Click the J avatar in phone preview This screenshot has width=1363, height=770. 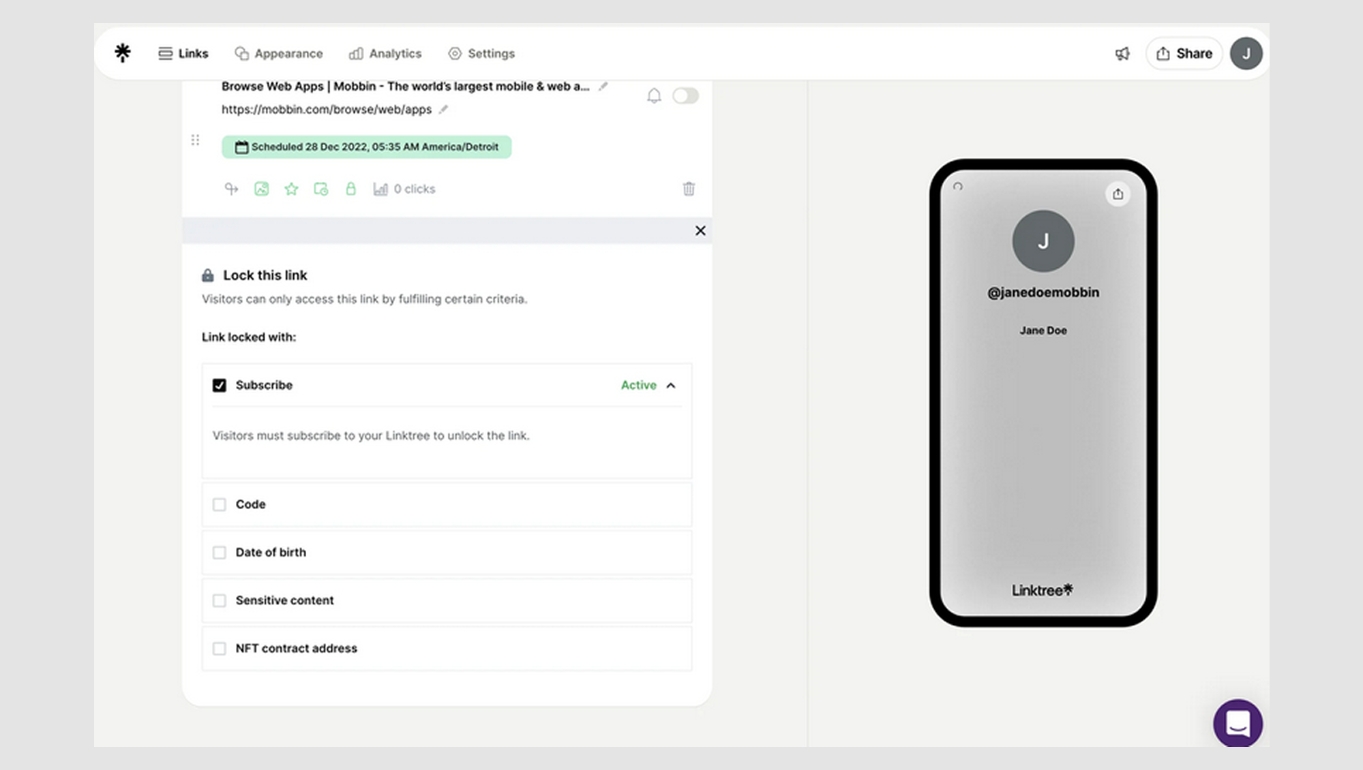pos(1043,241)
